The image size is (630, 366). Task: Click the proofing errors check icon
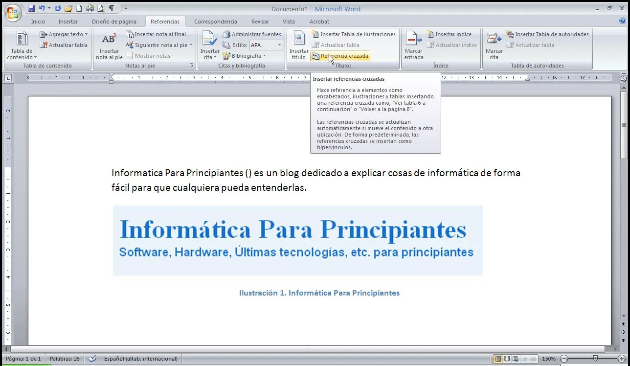pos(92,359)
